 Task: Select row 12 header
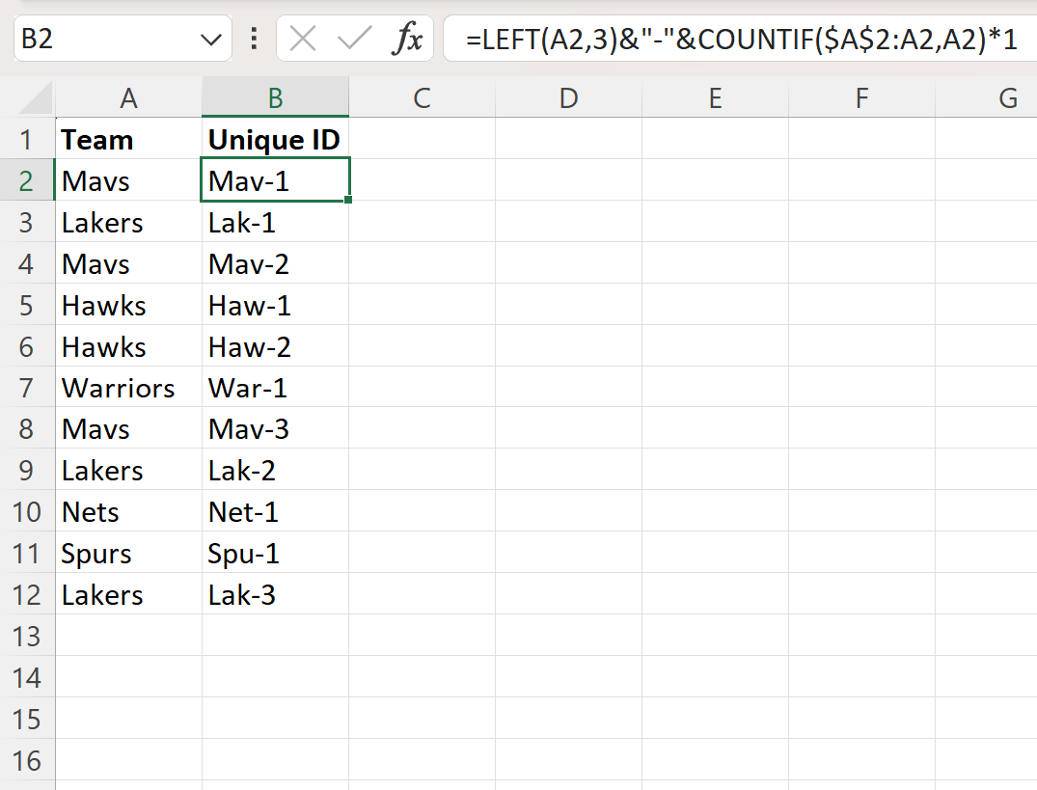pos(29,594)
